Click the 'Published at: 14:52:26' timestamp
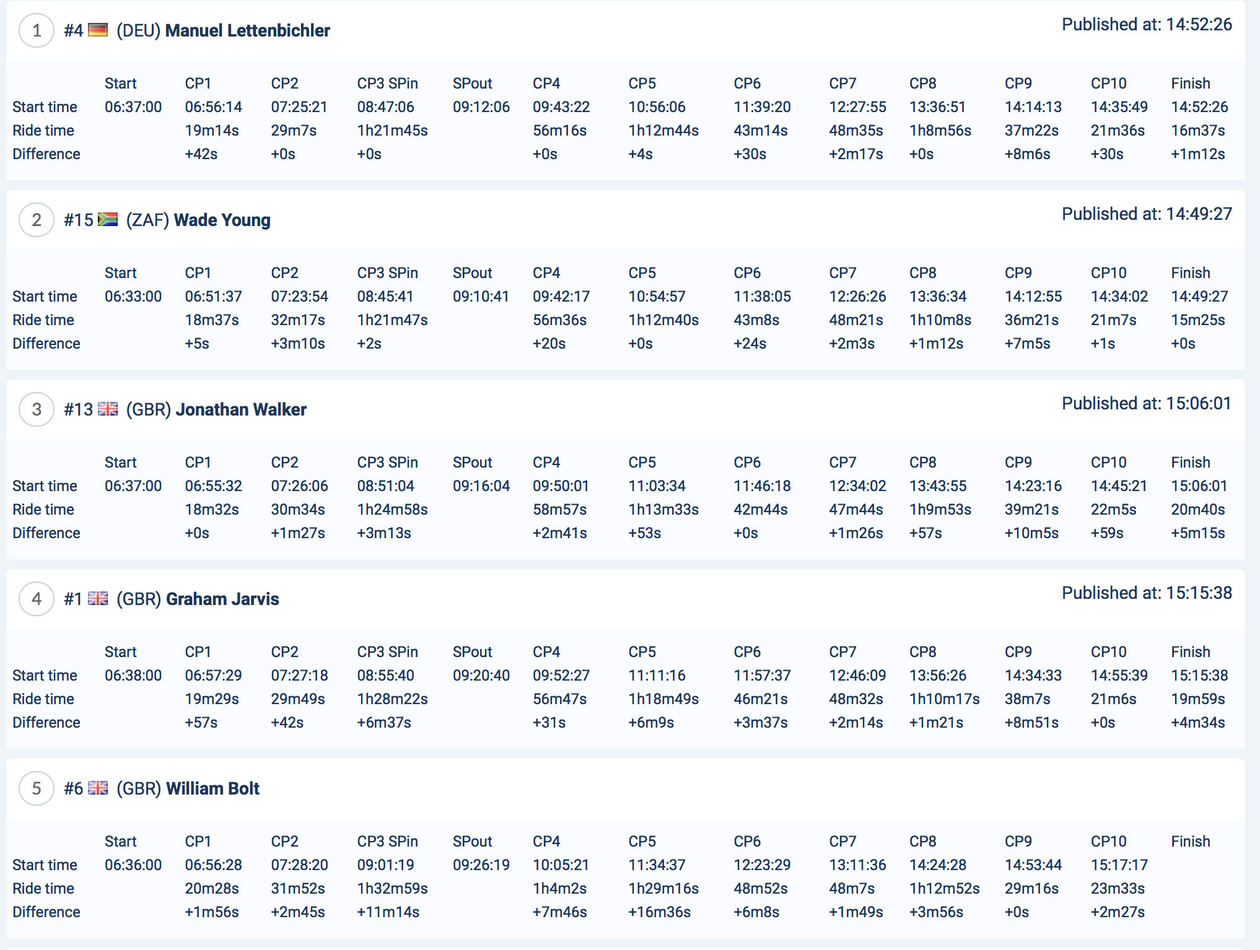Screen dimensions: 1260x950 click(1147, 24)
